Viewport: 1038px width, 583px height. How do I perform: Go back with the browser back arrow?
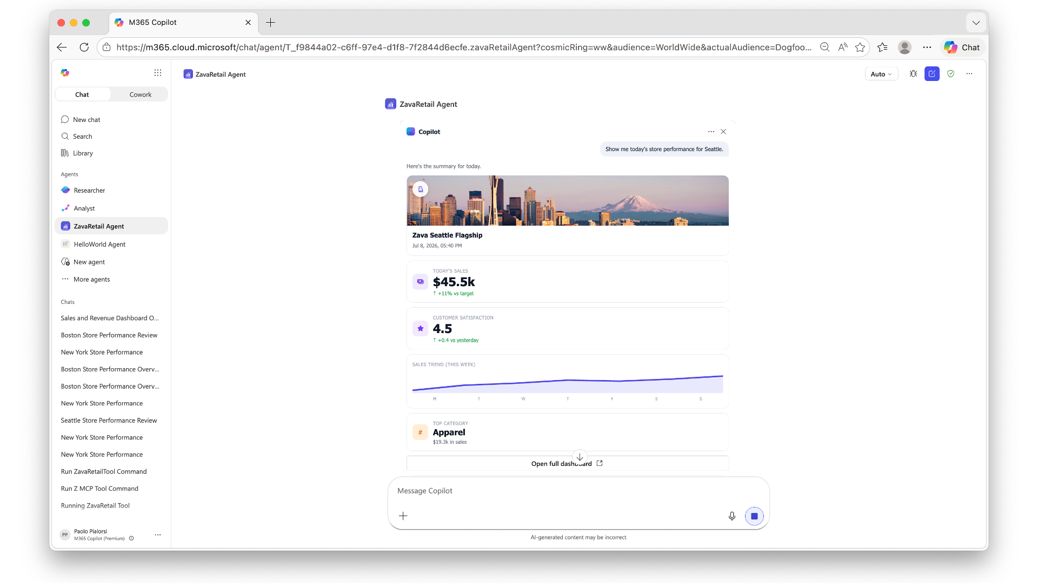[62, 48]
